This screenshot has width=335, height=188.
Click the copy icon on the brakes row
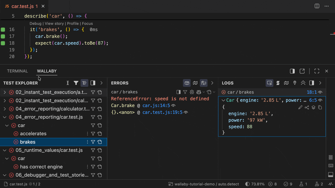(x=99, y=142)
